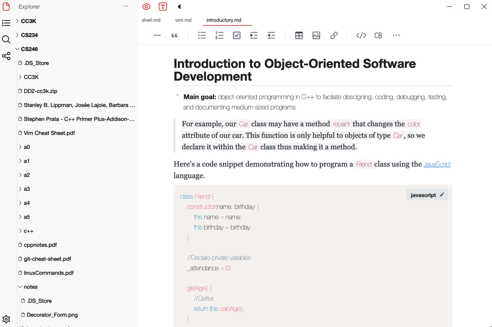492x327 pixels.
Task: Open settings gear at bottom left
Action: (6, 319)
